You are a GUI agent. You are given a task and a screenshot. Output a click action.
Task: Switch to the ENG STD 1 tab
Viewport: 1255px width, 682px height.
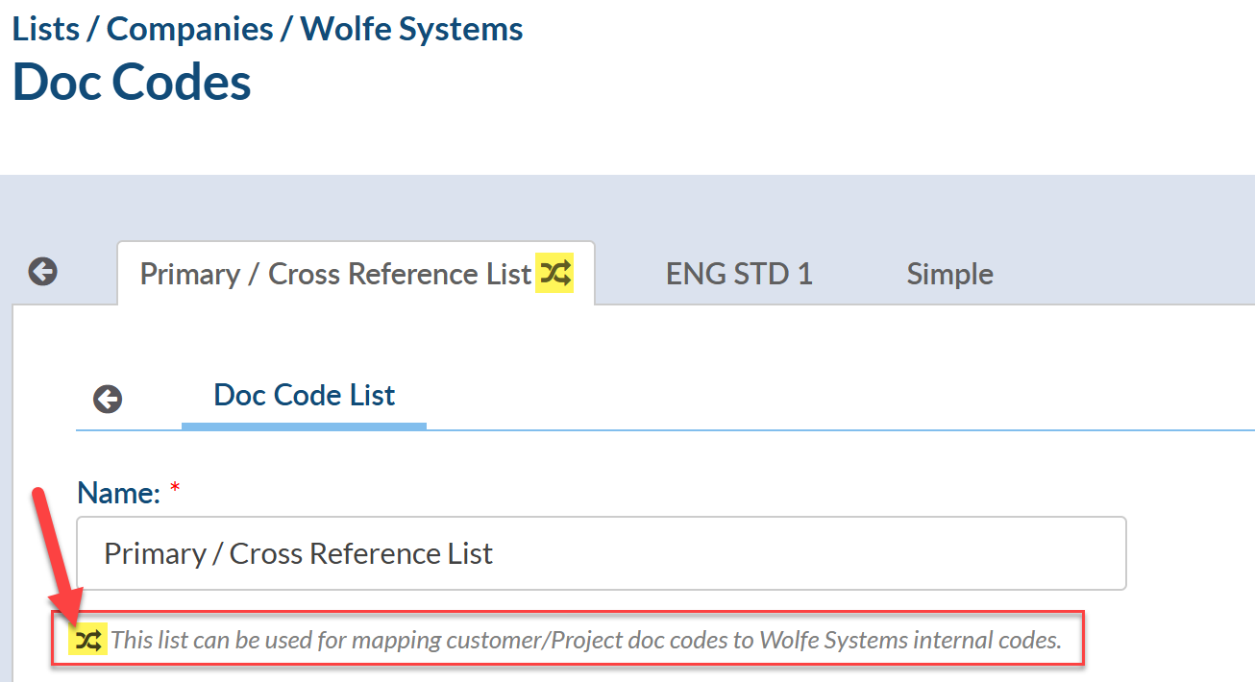(739, 274)
